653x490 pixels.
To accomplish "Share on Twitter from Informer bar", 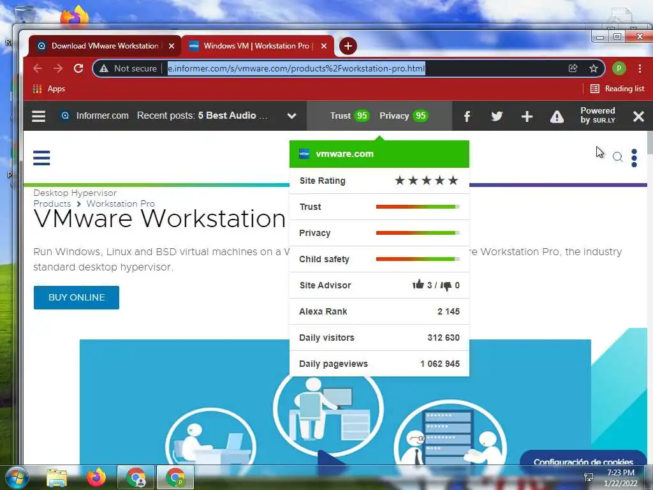I will (x=496, y=116).
